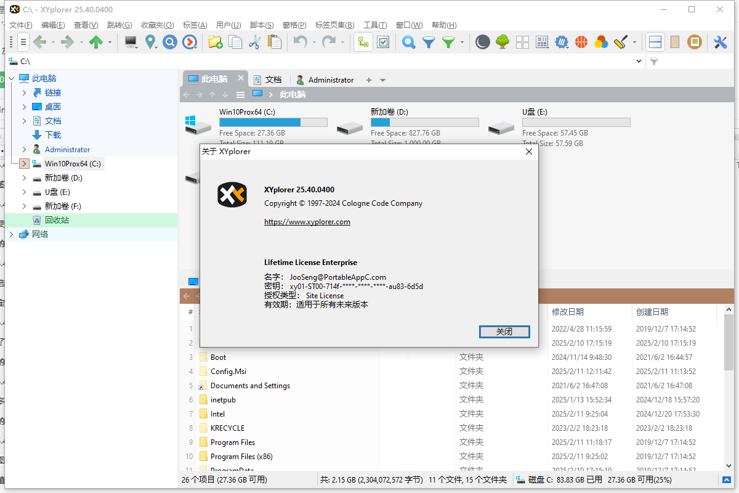Open the tab list dropdown arrow after the plus
This screenshot has height=493, width=739.
[x=382, y=80]
